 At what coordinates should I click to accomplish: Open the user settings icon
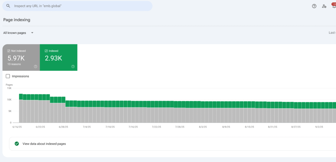click(x=324, y=6)
